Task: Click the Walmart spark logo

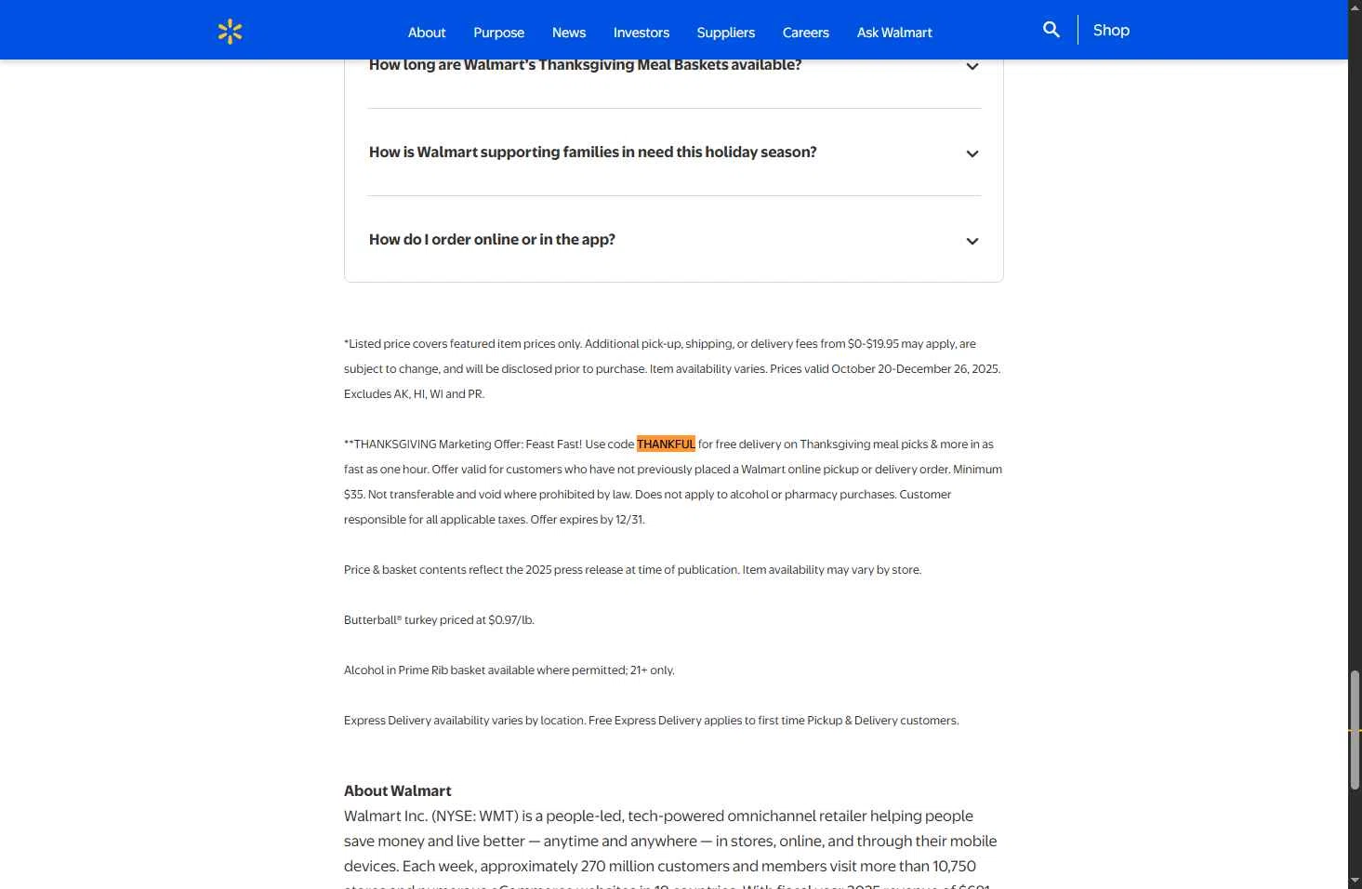Action: 230,32
